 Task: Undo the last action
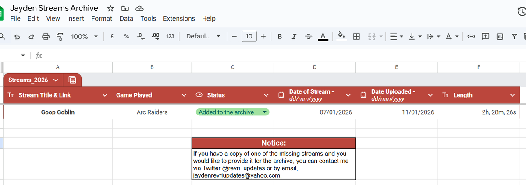point(17,37)
